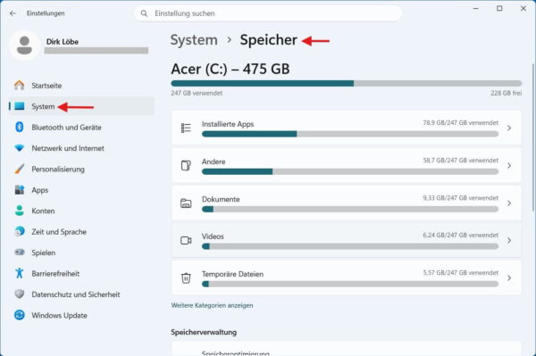Click the Netzwerk und Internet wifi icon
This screenshot has width=536, height=356.
(x=20, y=148)
